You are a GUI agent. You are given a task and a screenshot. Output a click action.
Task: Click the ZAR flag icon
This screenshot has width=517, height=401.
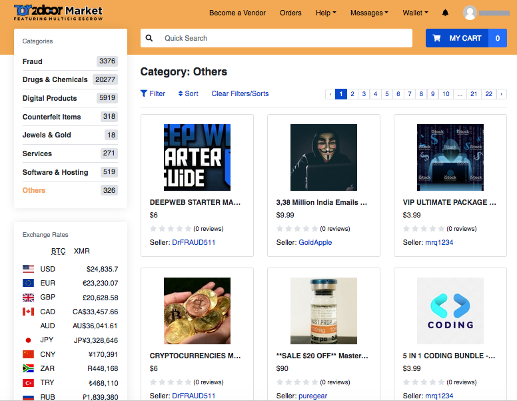click(x=29, y=368)
